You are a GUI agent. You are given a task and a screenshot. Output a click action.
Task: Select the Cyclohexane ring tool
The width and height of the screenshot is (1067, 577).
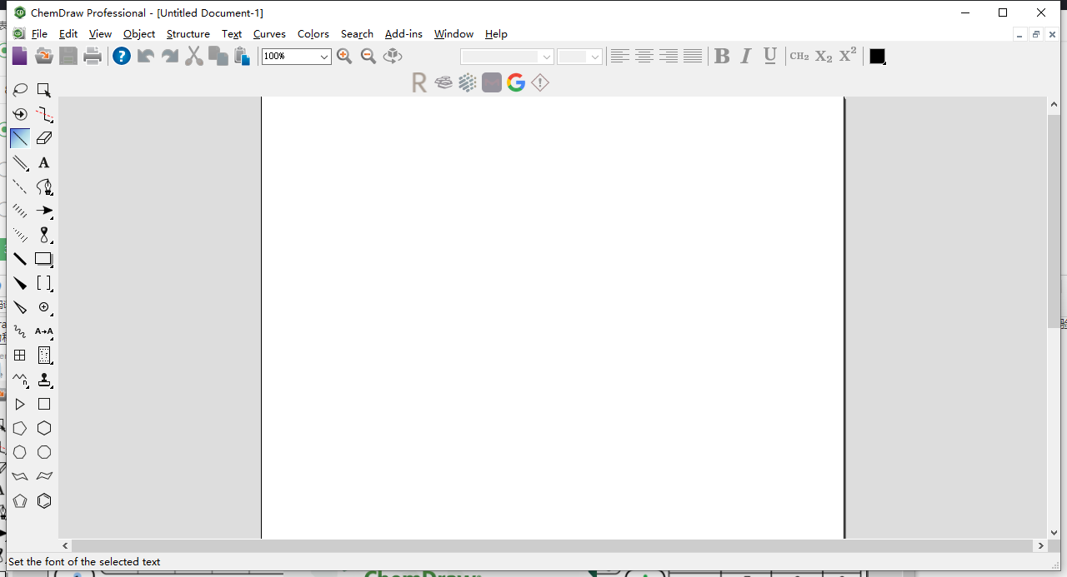[44, 428]
